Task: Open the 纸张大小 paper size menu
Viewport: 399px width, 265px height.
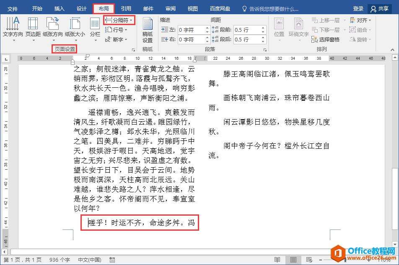Action: (x=75, y=29)
